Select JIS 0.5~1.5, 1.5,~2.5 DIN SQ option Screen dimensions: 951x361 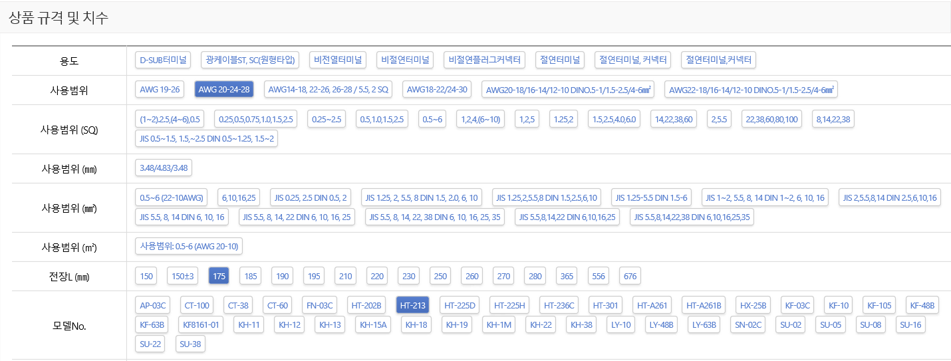pos(206,138)
